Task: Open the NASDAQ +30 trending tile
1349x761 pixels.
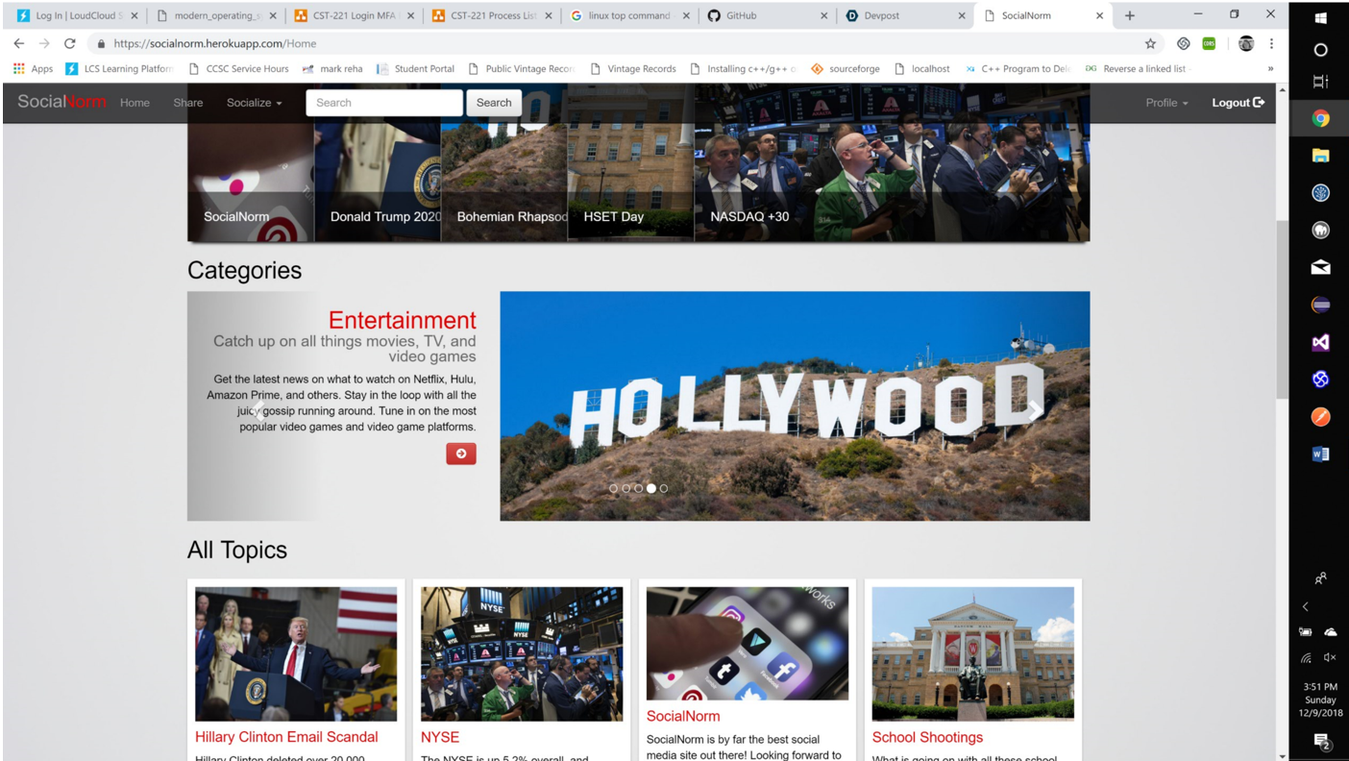Action: click(892, 163)
